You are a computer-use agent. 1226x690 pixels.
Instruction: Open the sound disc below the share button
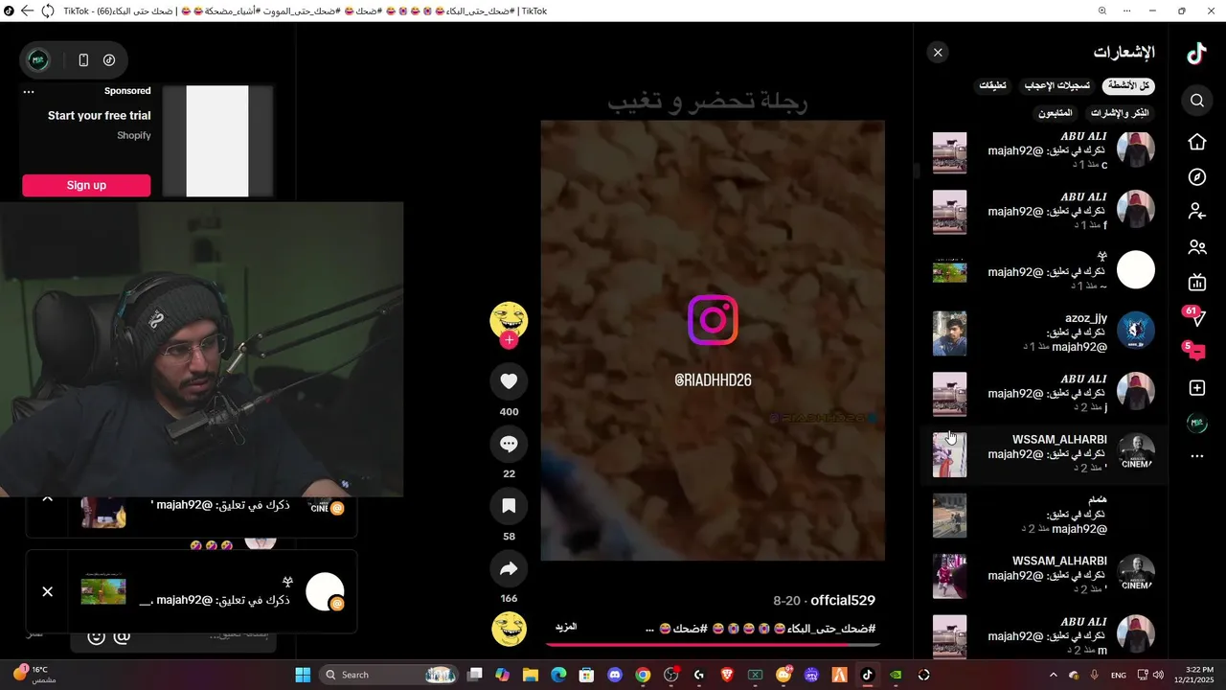tap(509, 630)
